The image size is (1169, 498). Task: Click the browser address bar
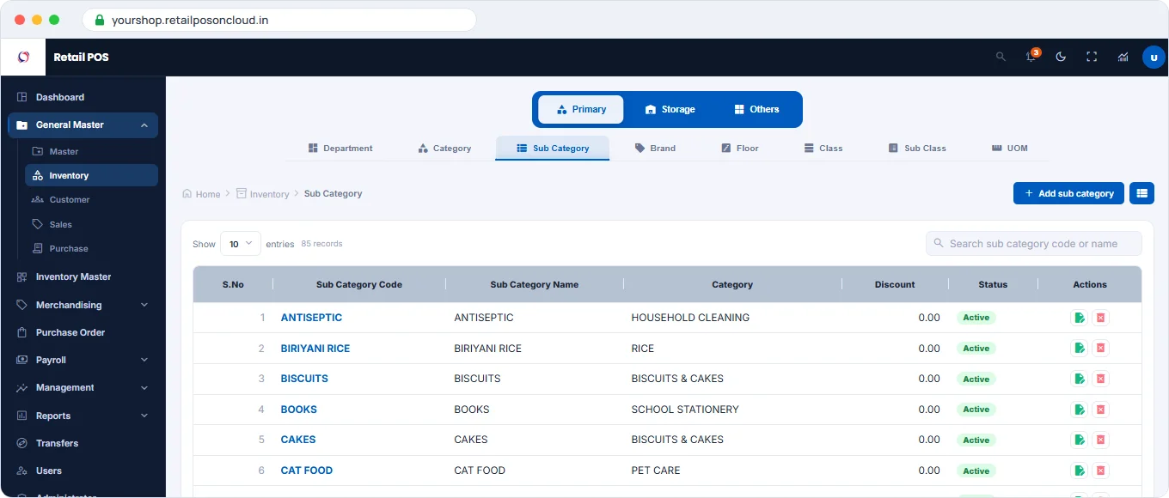pyautogui.click(x=279, y=20)
